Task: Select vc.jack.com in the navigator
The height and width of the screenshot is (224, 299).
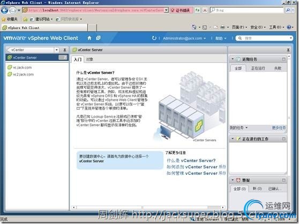Action: [20, 67]
